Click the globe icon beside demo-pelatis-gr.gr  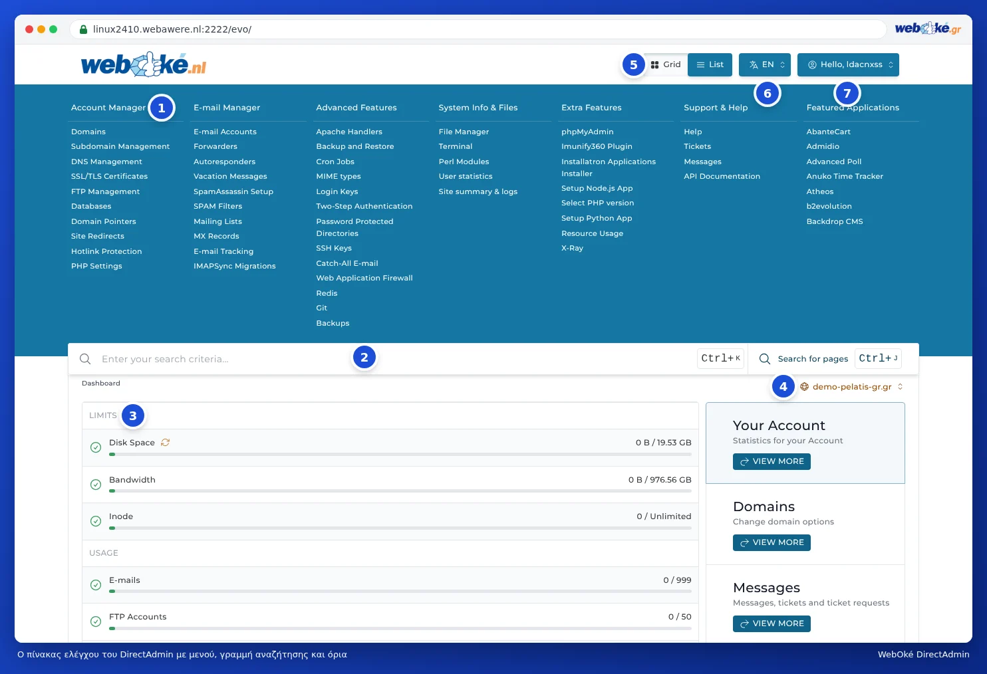[x=804, y=387]
